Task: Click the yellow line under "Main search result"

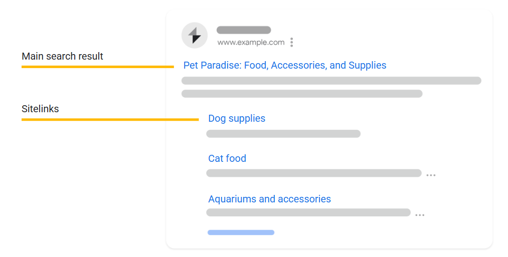Action: [x=97, y=66]
